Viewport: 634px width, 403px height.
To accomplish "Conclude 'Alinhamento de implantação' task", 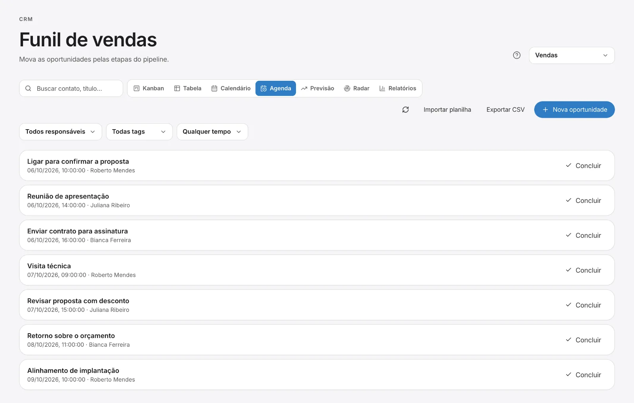I will click(x=583, y=375).
